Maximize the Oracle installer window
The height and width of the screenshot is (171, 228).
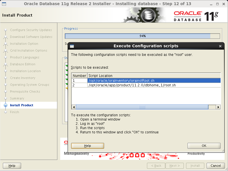pos(217,4)
